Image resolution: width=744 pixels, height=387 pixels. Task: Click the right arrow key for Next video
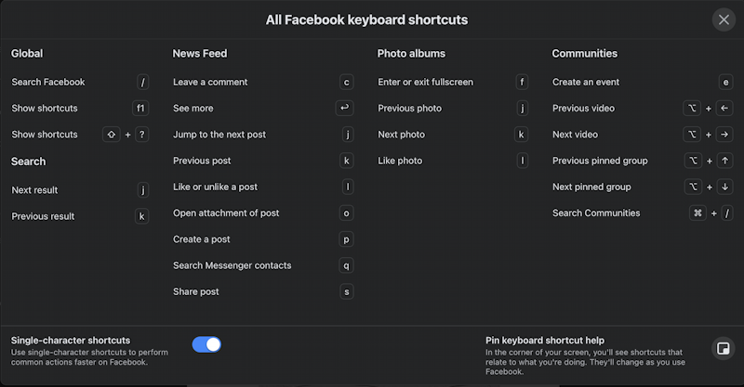point(724,135)
